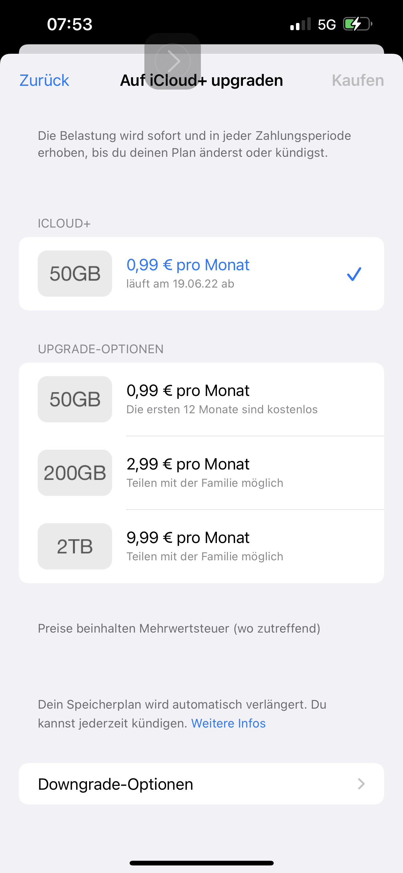The image size is (403, 873).
Task: Tap the 2TB storage badge
Action: (75, 546)
